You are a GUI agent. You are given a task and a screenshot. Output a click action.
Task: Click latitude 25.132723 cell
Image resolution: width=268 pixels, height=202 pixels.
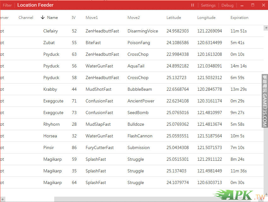click(176, 78)
